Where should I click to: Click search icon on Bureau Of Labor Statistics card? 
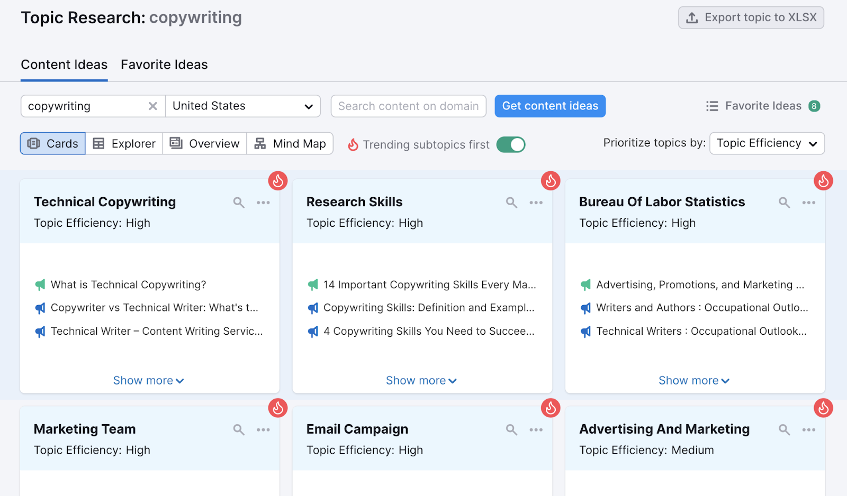[x=785, y=203]
